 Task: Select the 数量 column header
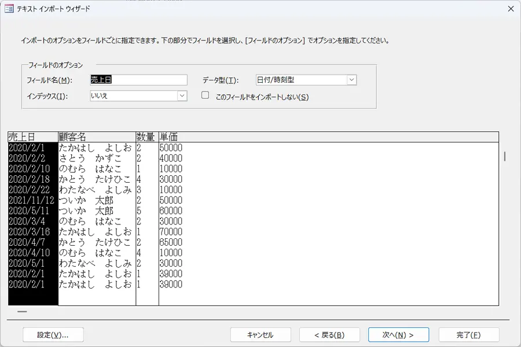(147, 137)
